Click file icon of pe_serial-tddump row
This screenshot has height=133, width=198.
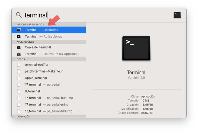[19, 111]
